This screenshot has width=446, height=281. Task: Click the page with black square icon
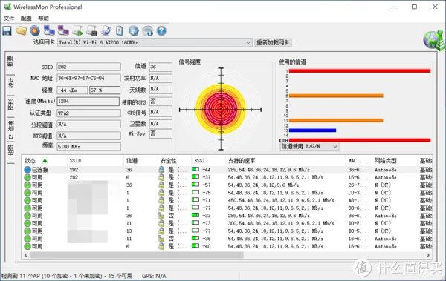91,30
